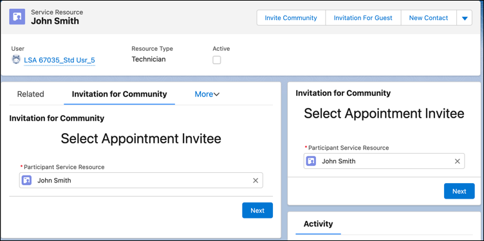Image resolution: width=484 pixels, height=241 pixels.
Task: Click Next in the left flow panel
Action: click(x=257, y=210)
